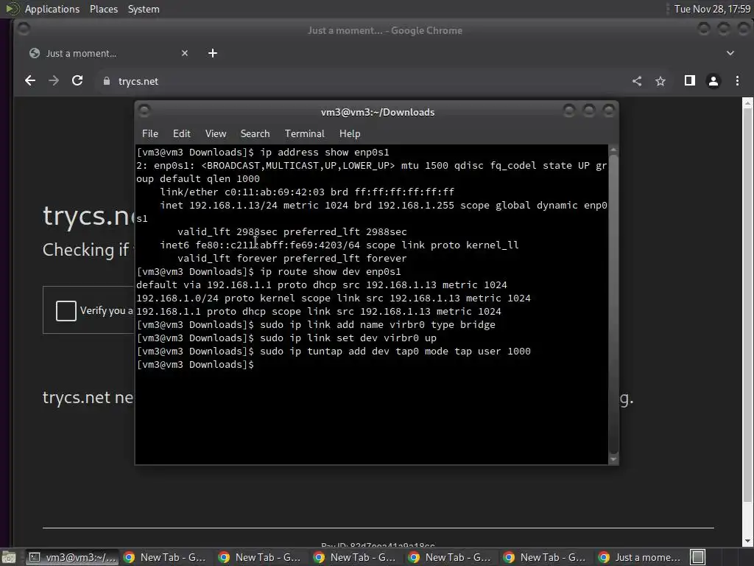
Task: Open a new Chrome tab
Action: pos(213,53)
